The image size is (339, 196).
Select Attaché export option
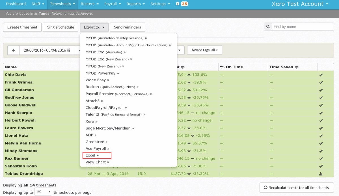[x=94, y=101]
